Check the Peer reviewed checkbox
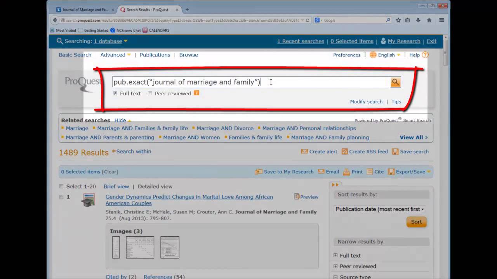This screenshot has height=279, width=497. pyautogui.click(x=150, y=93)
